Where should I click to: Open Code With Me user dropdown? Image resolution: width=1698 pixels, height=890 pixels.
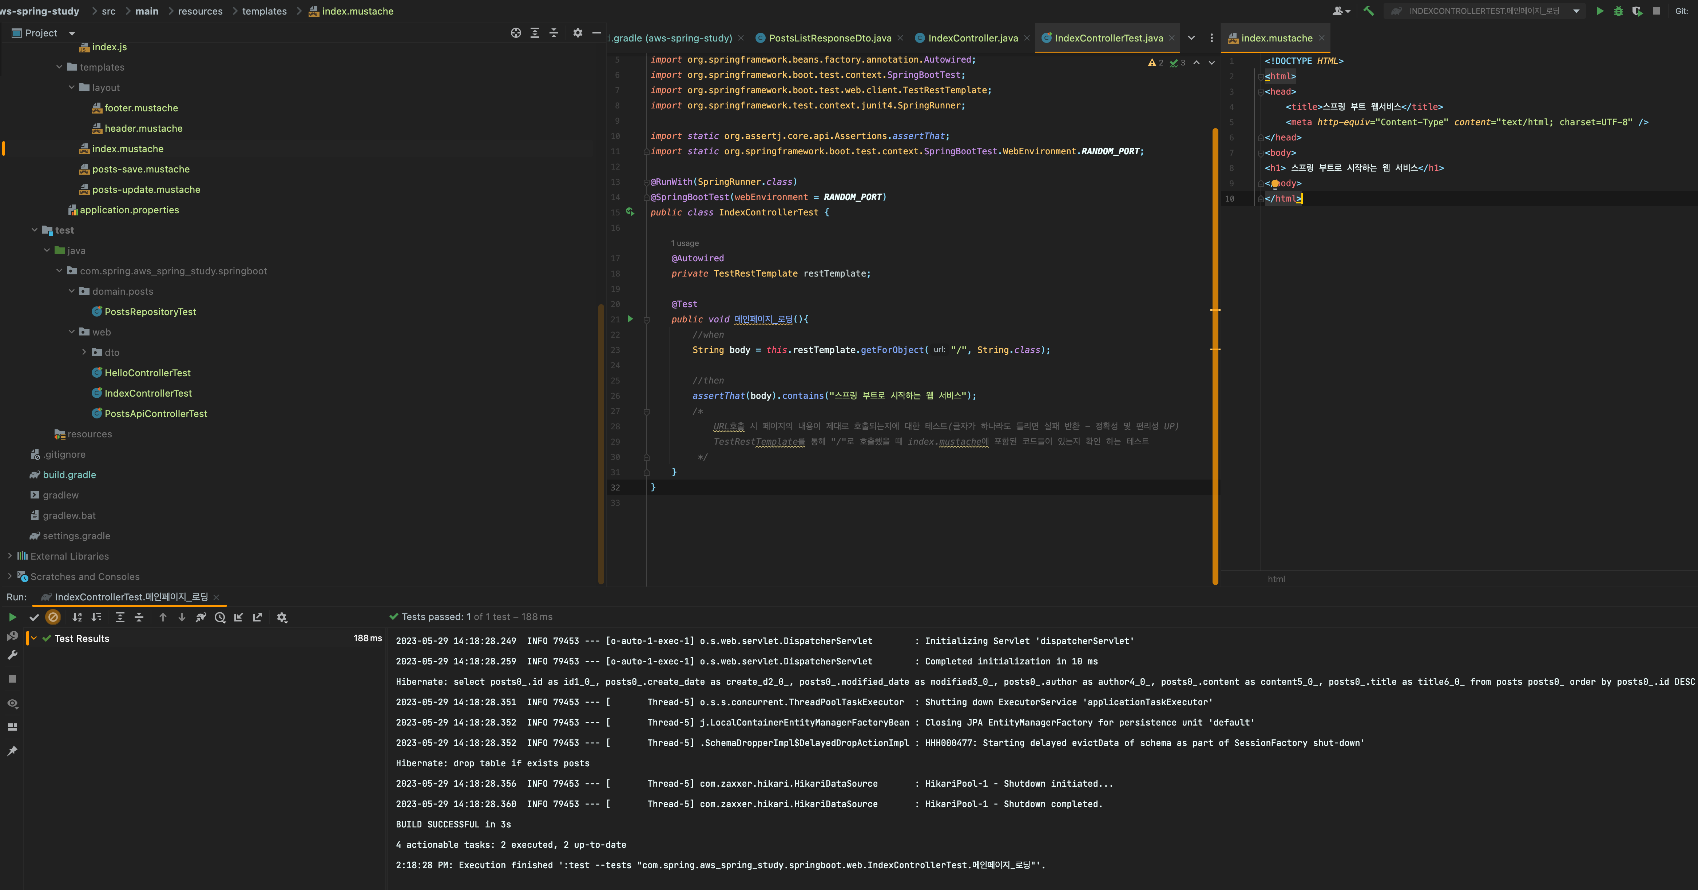coord(1341,11)
